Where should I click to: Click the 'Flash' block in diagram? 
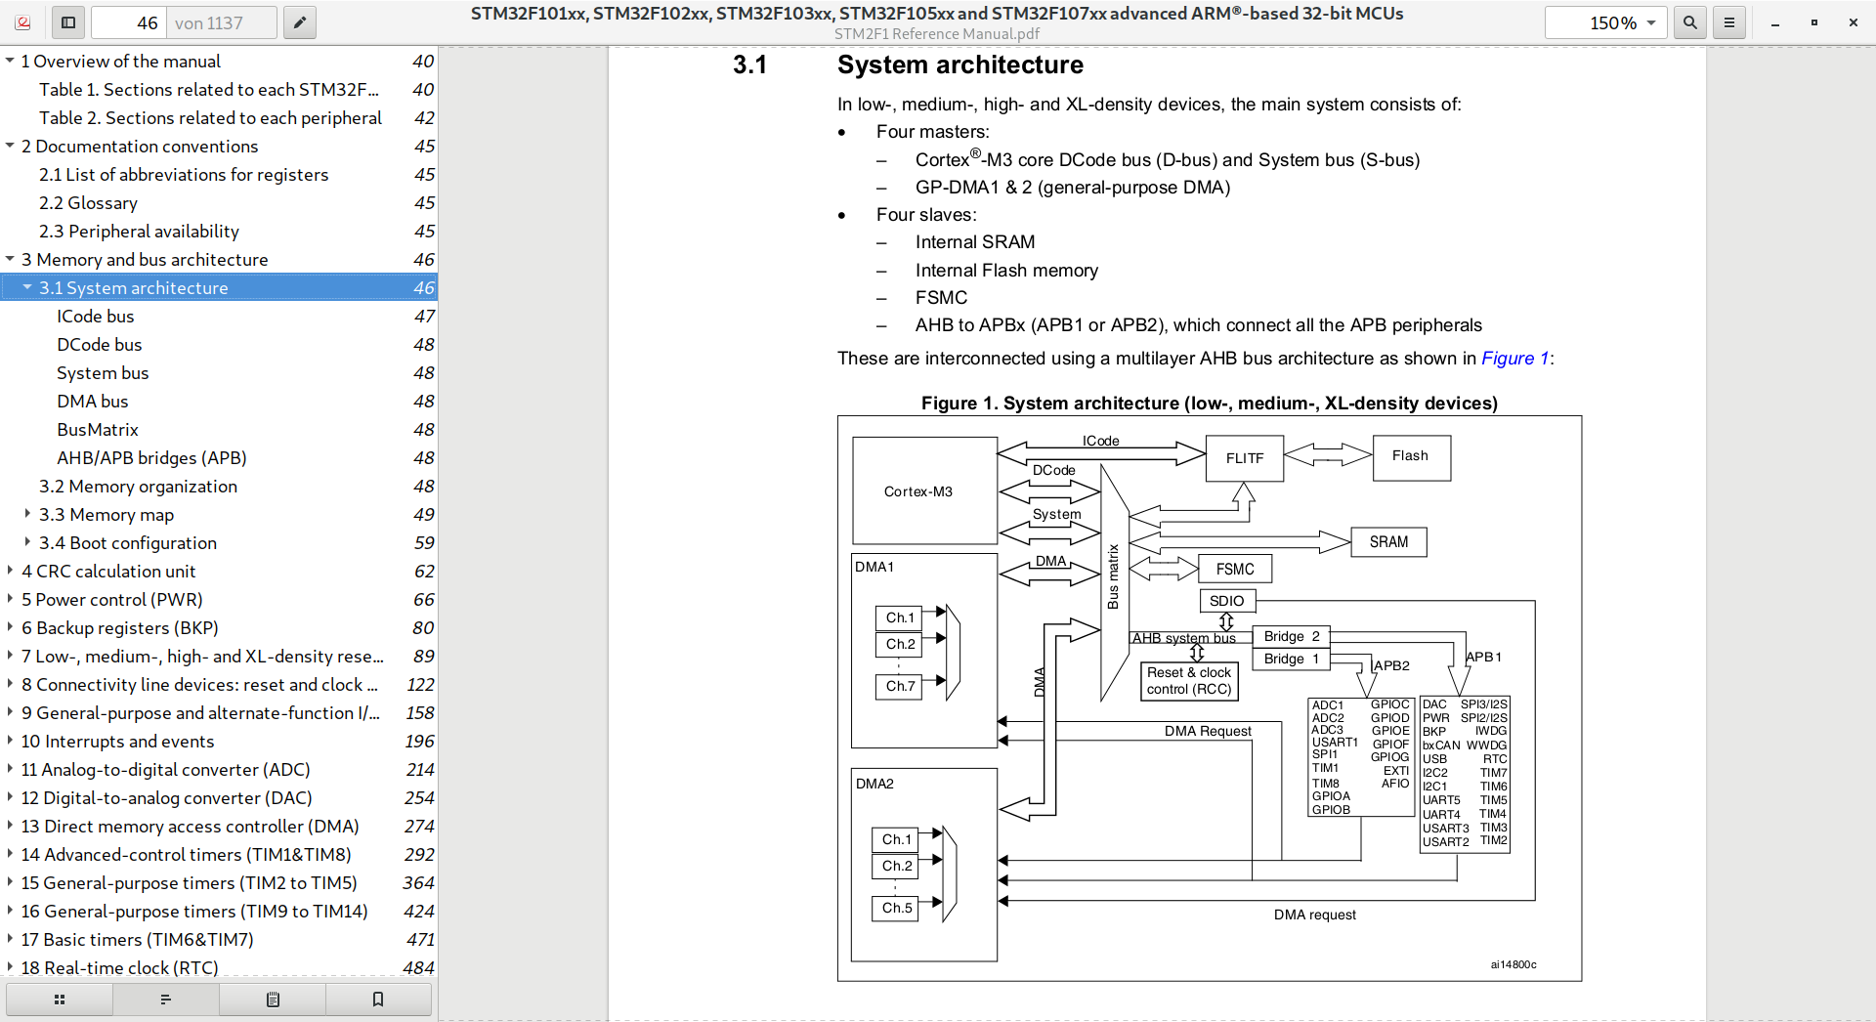point(1411,458)
